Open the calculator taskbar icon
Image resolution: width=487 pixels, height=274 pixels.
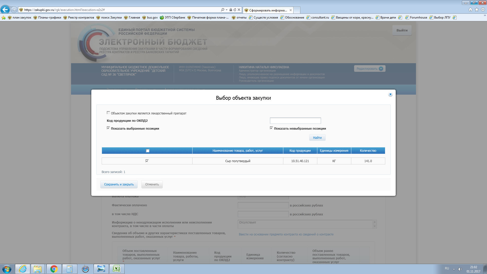(x=69, y=269)
